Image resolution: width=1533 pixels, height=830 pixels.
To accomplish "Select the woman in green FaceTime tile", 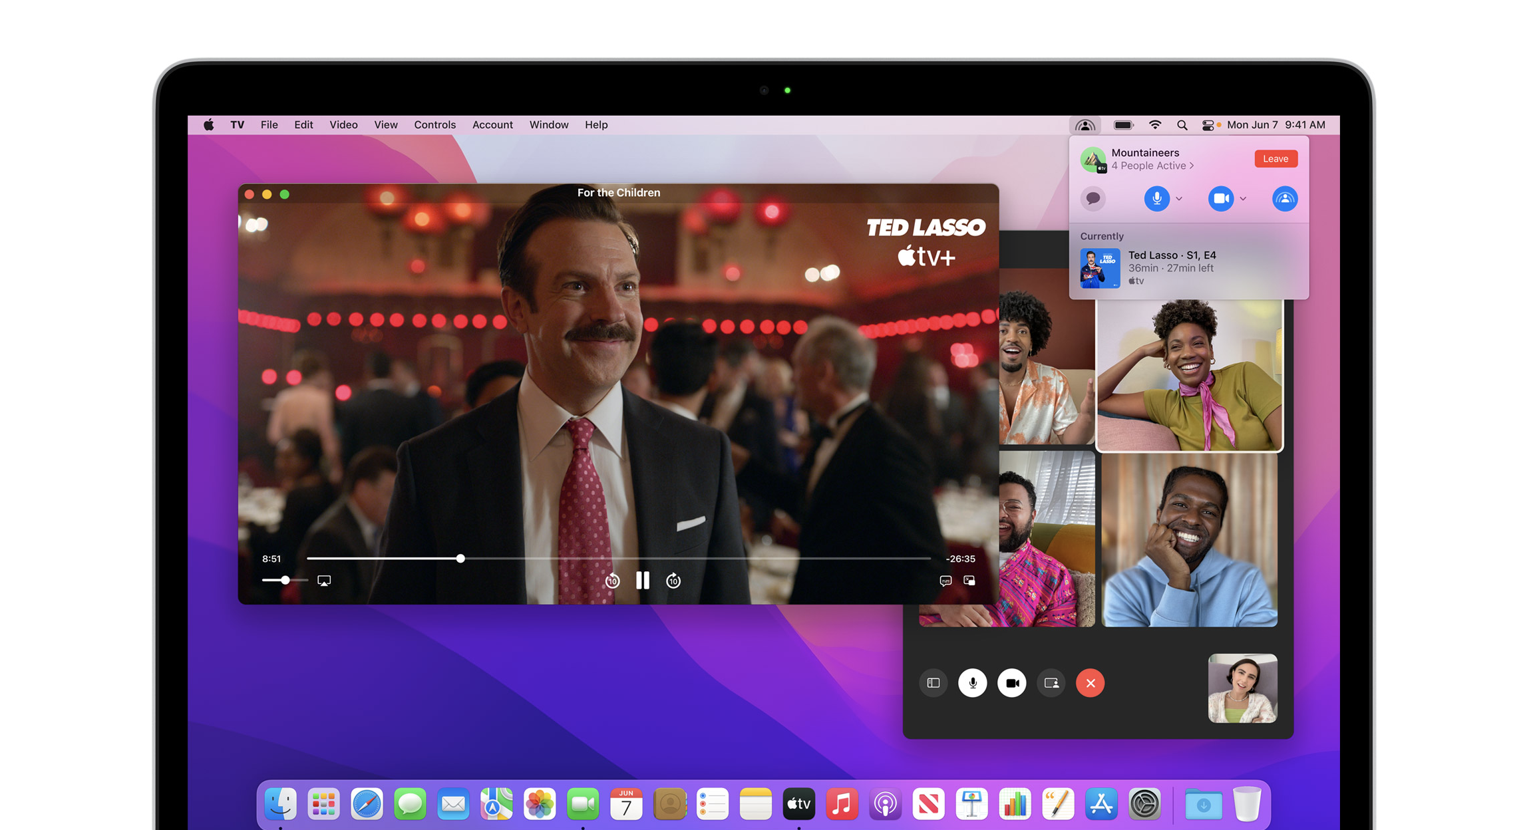I will (1189, 375).
